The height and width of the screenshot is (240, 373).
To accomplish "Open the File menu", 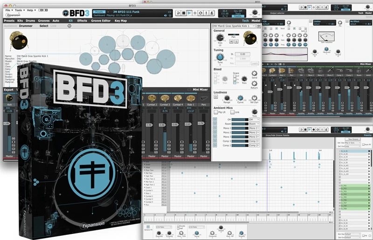I will point(9,10).
